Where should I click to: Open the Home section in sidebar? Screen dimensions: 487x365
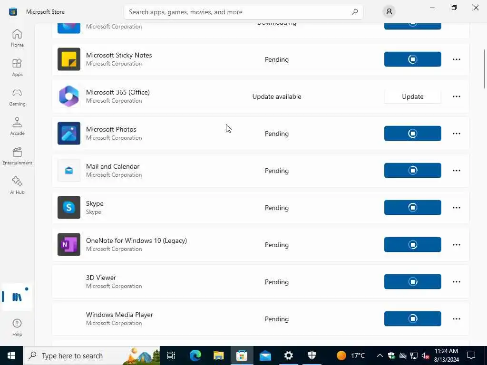[17, 38]
